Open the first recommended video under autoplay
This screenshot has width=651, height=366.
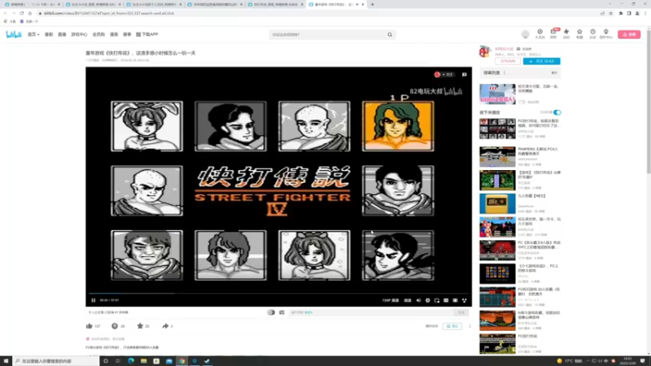[497, 129]
